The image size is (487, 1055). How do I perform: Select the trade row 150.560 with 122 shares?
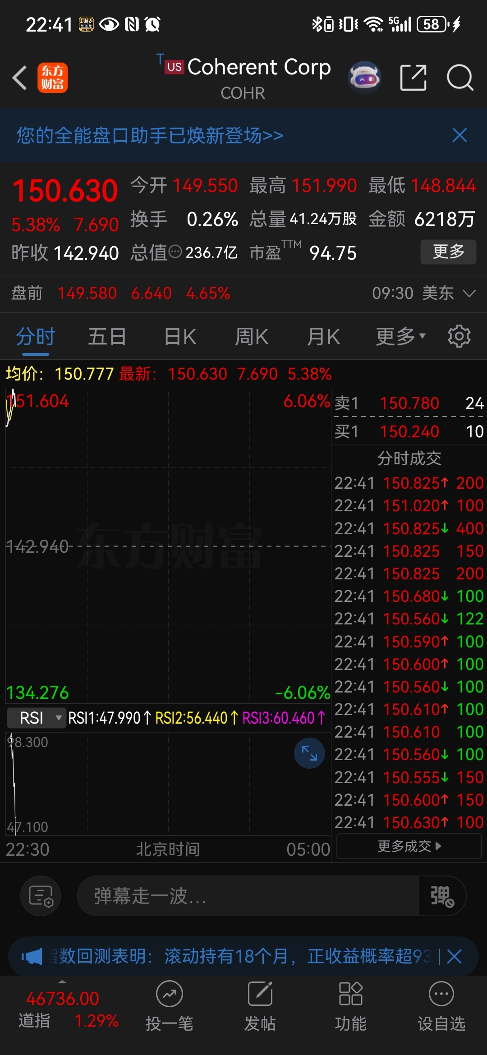tap(409, 619)
